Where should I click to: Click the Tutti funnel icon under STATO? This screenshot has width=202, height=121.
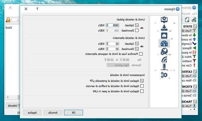click(194, 31)
